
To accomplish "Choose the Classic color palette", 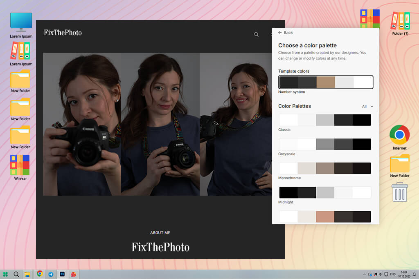I will (325, 120).
